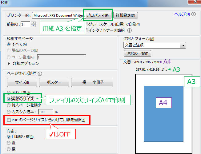Screen dimensions: 201x154
Task: Select the 現在のページ radio button
Action: 9,50
